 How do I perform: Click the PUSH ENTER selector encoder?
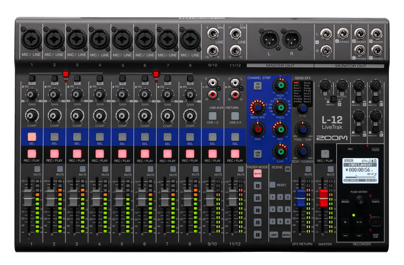(x=359, y=200)
